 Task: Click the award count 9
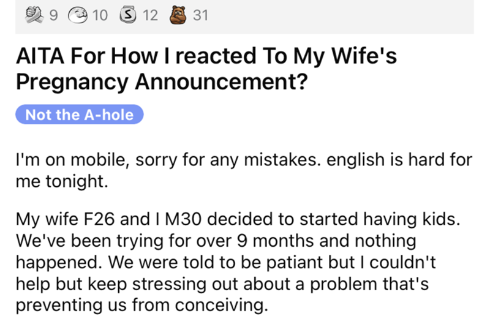[x=53, y=14]
